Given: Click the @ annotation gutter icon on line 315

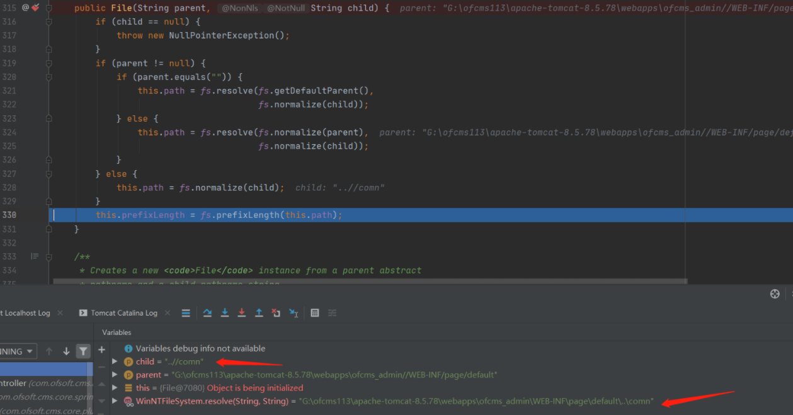Looking at the screenshot, I should pyautogui.click(x=26, y=8).
